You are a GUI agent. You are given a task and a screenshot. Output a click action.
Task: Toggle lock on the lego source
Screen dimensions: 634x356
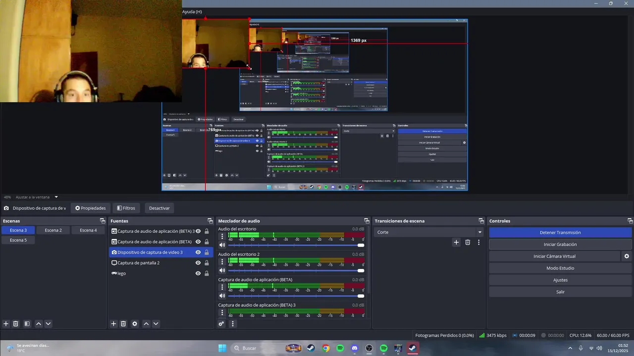(x=207, y=273)
